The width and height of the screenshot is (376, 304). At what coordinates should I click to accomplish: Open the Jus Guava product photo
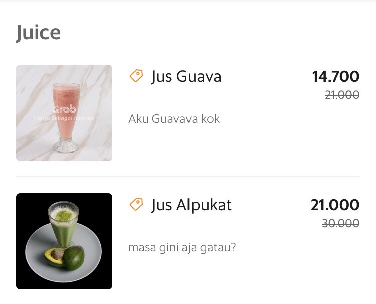click(x=64, y=113)
